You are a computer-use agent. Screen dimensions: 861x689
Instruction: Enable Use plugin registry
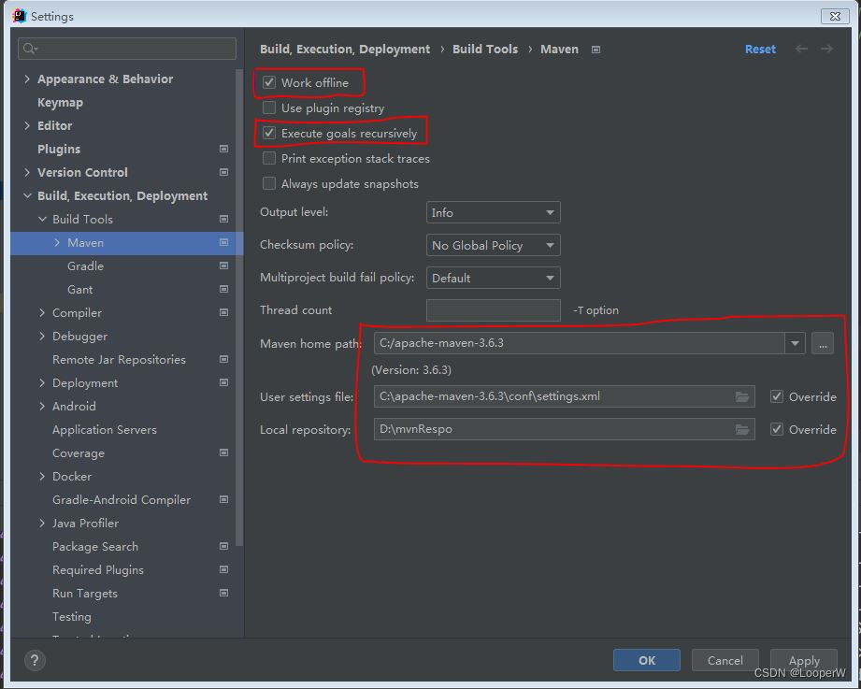[268, 108]
